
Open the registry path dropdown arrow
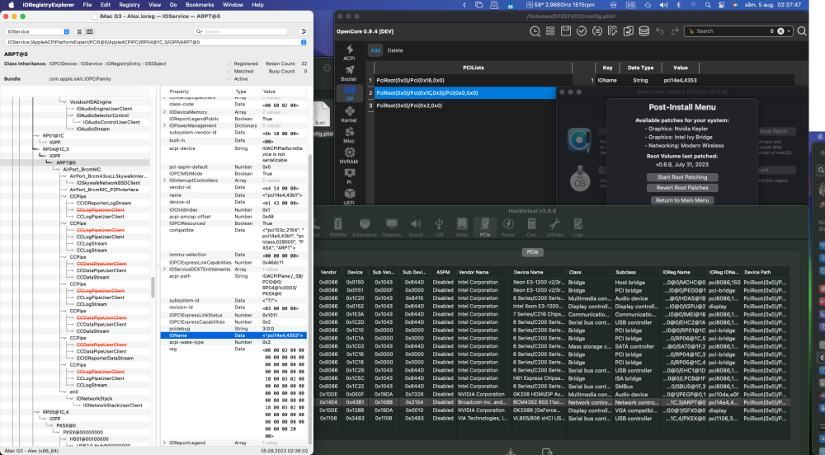click(304, 42)
